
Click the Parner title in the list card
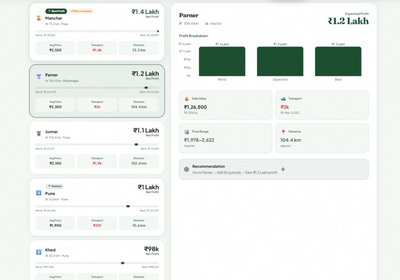pos(52,75)
